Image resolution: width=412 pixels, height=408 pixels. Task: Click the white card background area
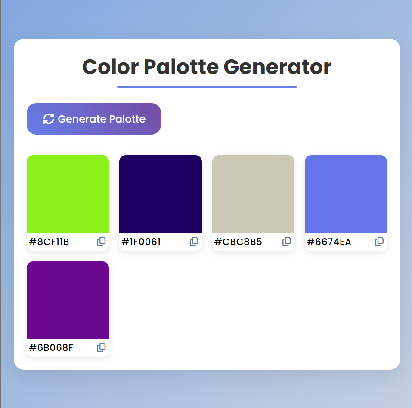[x=258, y=301]
